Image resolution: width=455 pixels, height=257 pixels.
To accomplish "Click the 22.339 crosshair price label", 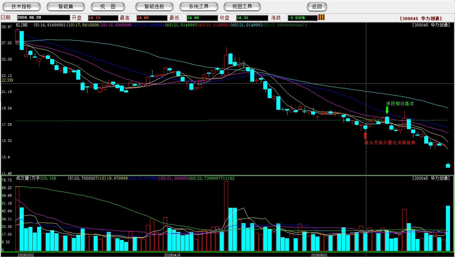I will coord(7,80).
